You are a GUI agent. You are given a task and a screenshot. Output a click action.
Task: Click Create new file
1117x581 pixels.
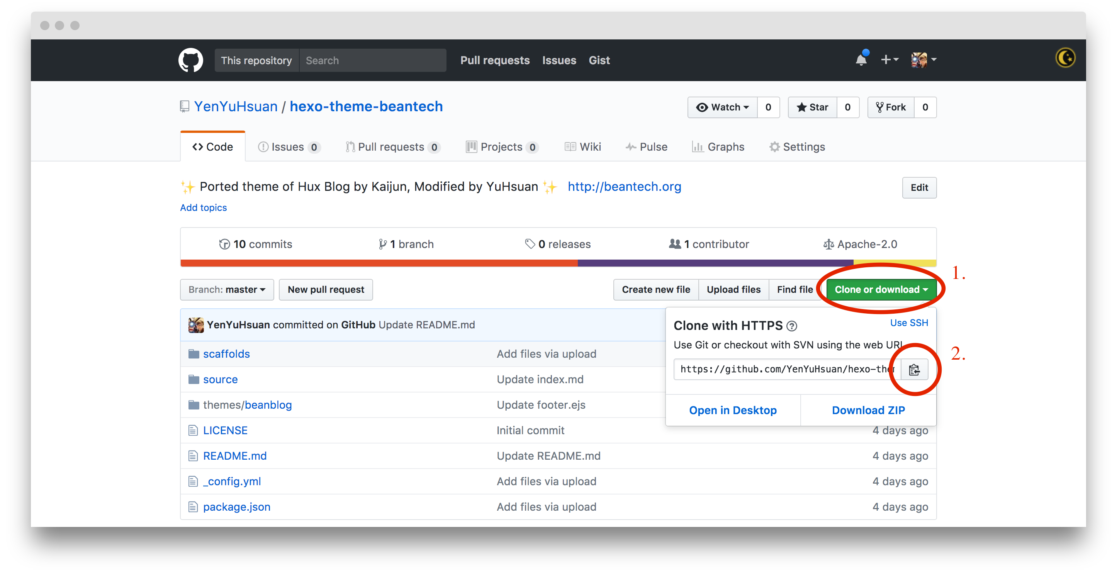656,289
